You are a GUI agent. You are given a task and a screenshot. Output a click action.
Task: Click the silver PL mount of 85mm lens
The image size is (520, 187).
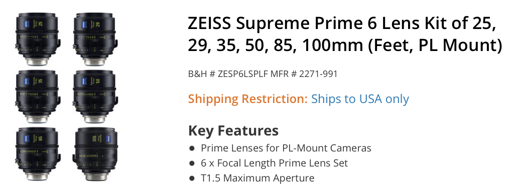click(37, 176)
